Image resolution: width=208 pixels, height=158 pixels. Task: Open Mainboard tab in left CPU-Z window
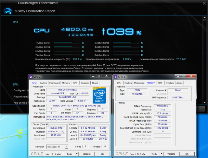pyautogui.click(x=55, y=83)
